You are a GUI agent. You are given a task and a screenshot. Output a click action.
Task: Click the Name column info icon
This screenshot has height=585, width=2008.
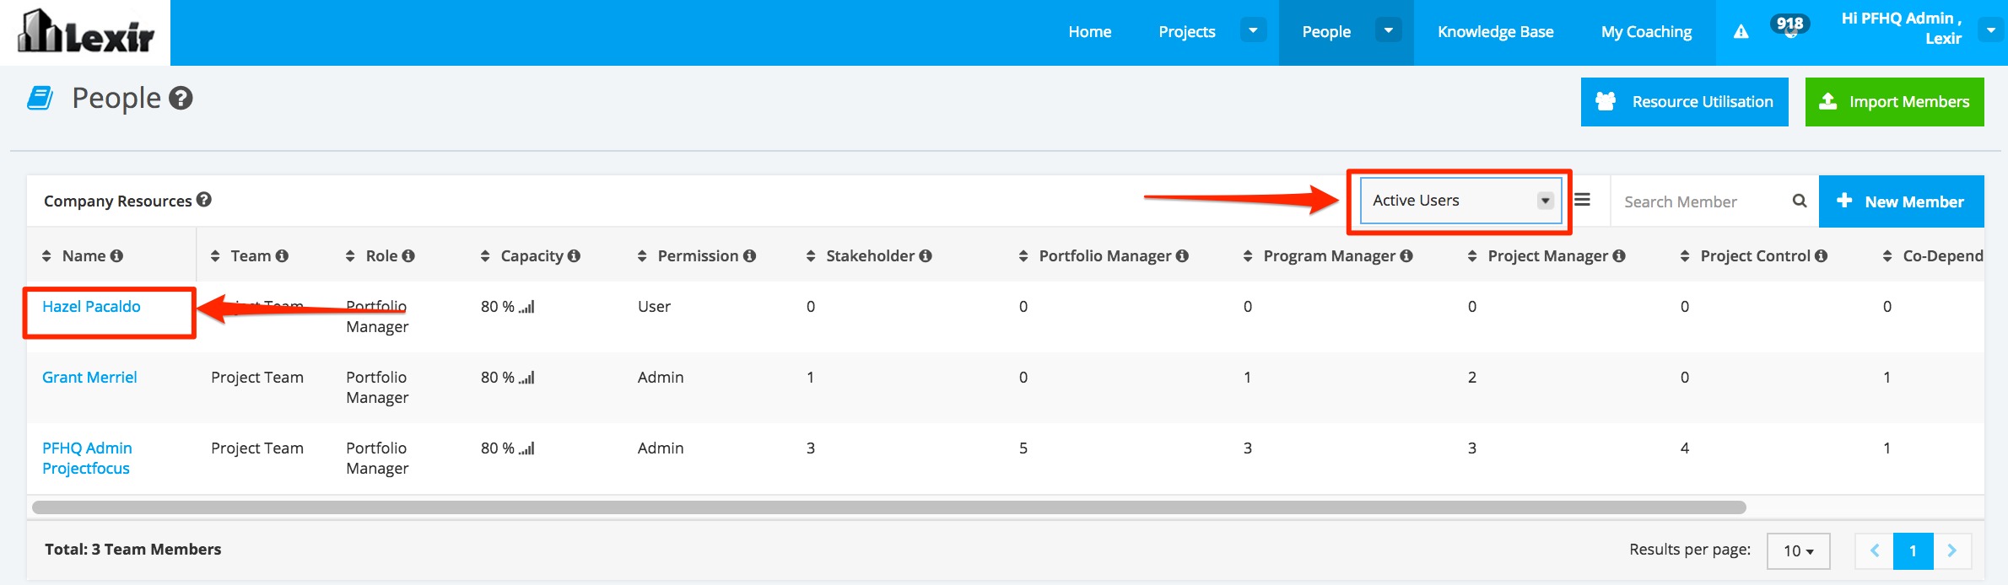click(x=116, y=255)
